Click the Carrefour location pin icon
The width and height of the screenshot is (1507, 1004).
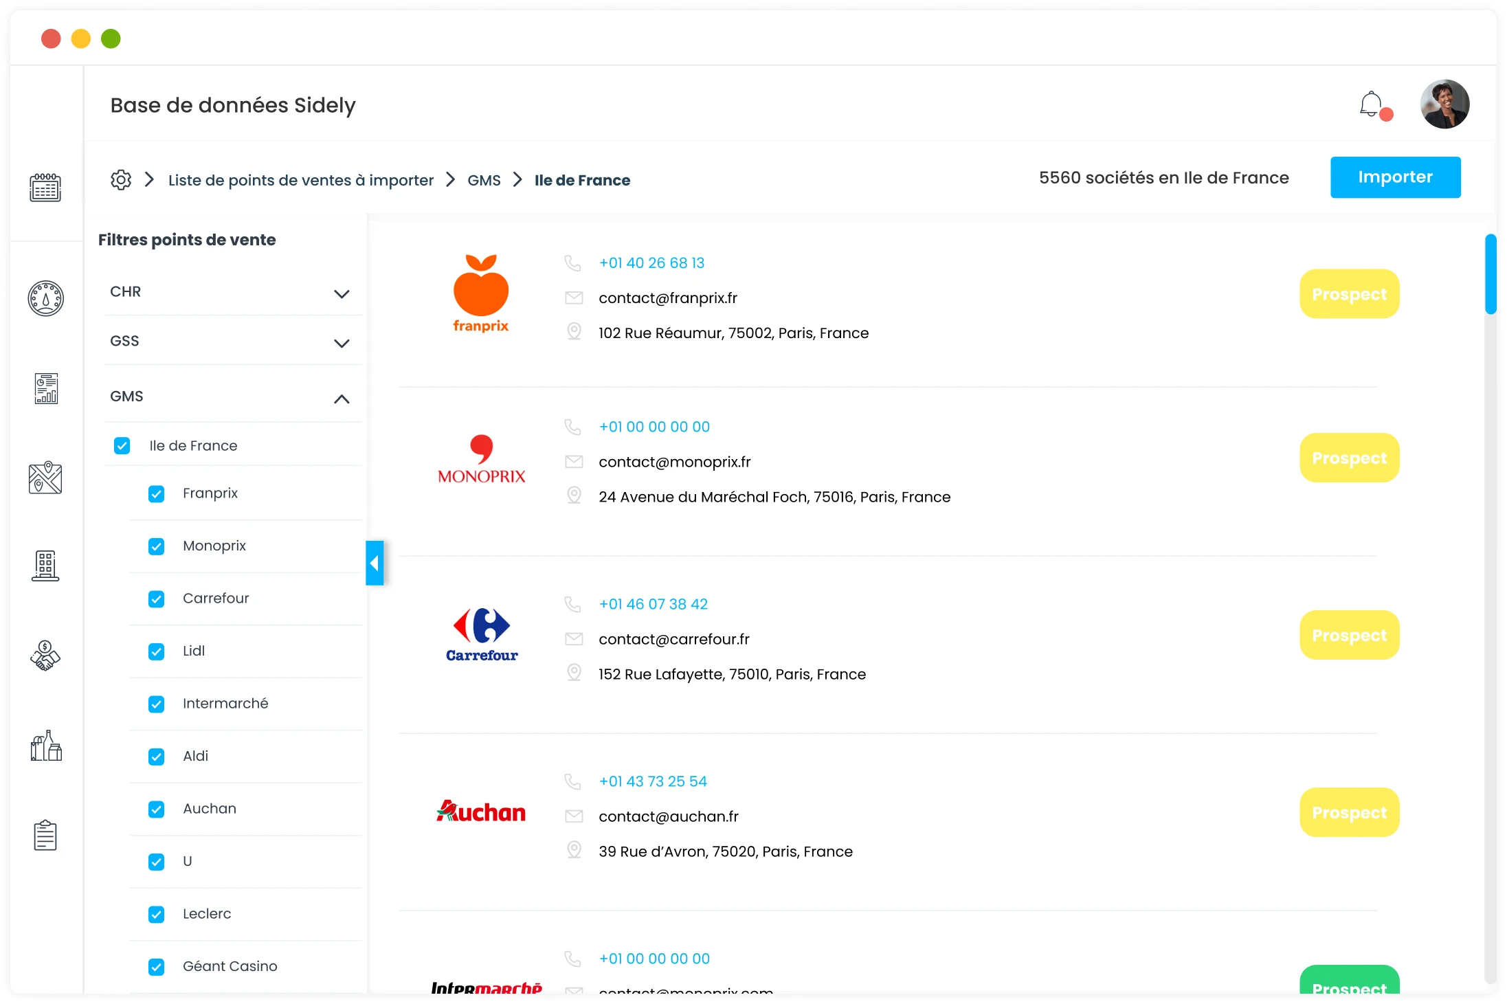(574, 673)
